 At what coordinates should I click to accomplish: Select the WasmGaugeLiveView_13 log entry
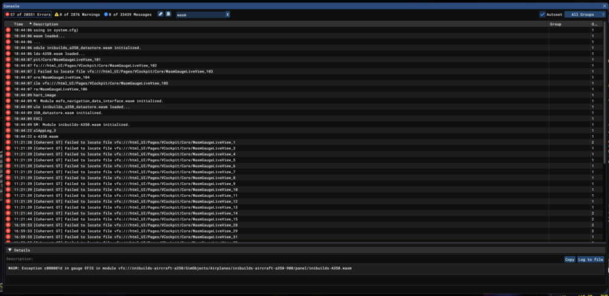[303, 208]
